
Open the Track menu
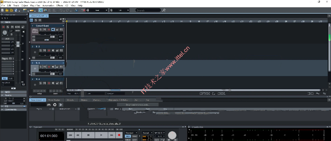16,5
